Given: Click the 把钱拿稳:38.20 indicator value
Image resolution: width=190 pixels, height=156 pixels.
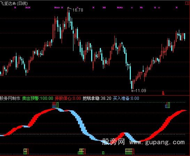Looking at the screenshot, I should 97,98.
